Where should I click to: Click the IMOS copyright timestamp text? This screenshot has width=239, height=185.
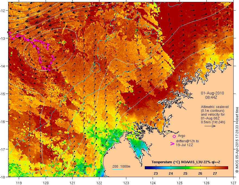point(237,140)
